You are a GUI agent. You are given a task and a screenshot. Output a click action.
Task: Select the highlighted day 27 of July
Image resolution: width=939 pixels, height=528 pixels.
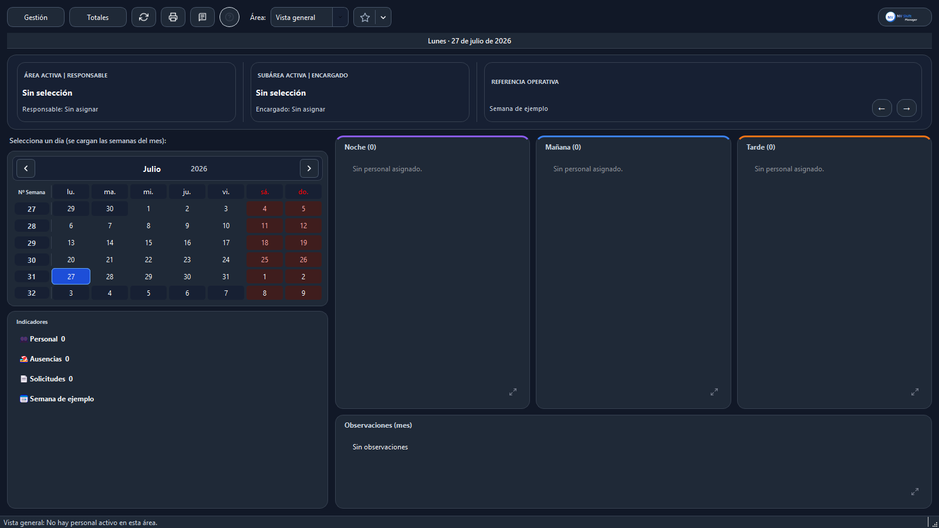(71, 276)
